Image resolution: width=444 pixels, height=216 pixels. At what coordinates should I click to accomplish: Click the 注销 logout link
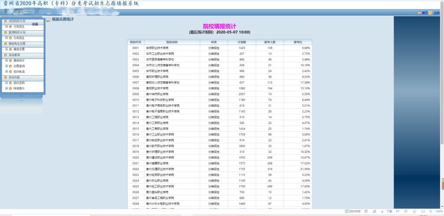(436, 13)
